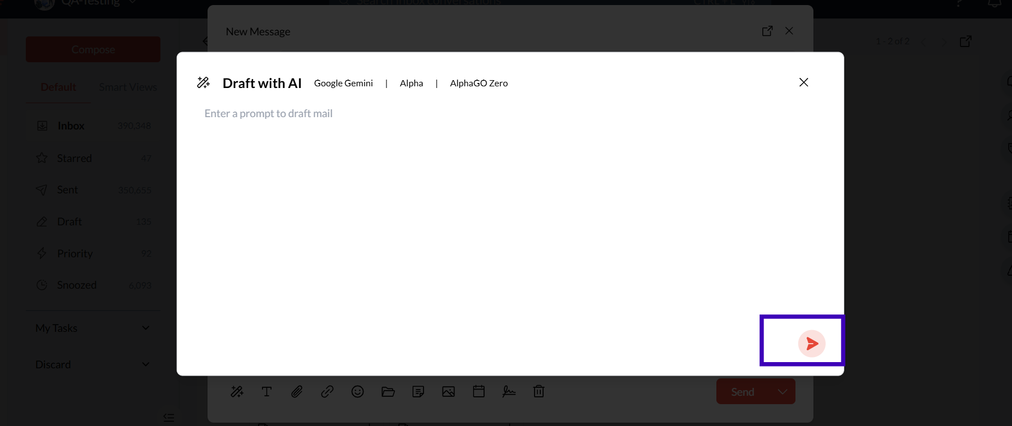Click the Compose button

[93, 49]
